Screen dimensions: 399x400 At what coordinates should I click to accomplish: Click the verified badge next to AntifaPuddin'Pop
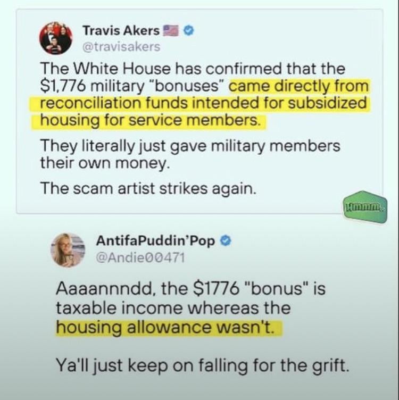(226, 240)
